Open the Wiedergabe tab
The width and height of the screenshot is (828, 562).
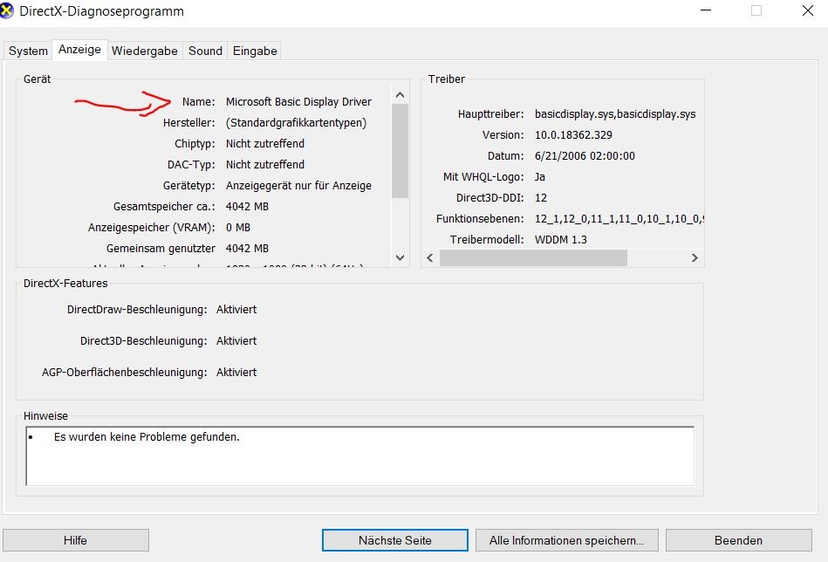point(145,51)
